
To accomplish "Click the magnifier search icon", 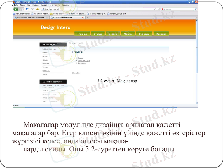I will click(x=195, y=9).
